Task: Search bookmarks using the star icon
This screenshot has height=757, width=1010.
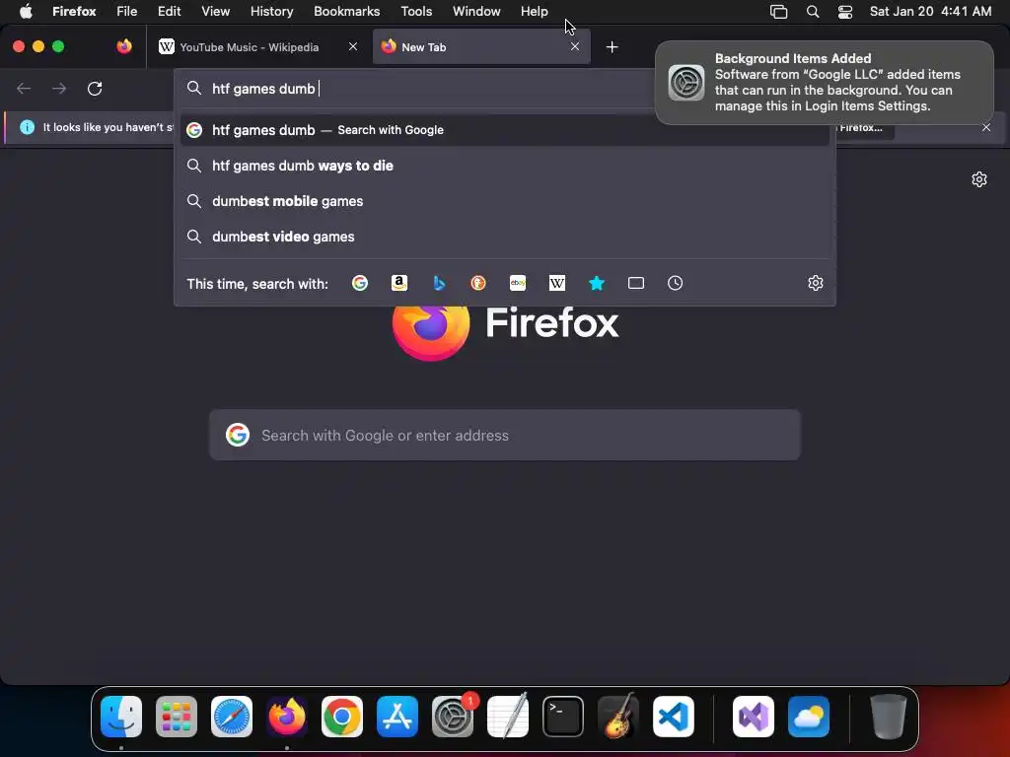Action: 597,283
